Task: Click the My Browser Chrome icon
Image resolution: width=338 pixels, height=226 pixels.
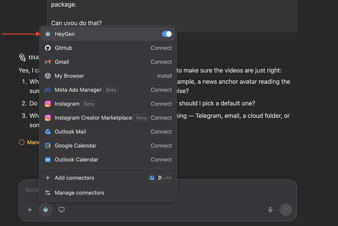Action: tap(48, 76)
